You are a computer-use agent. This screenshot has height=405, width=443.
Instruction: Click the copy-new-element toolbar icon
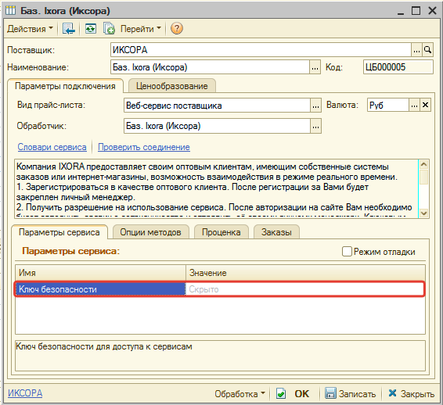coord(109,29)
